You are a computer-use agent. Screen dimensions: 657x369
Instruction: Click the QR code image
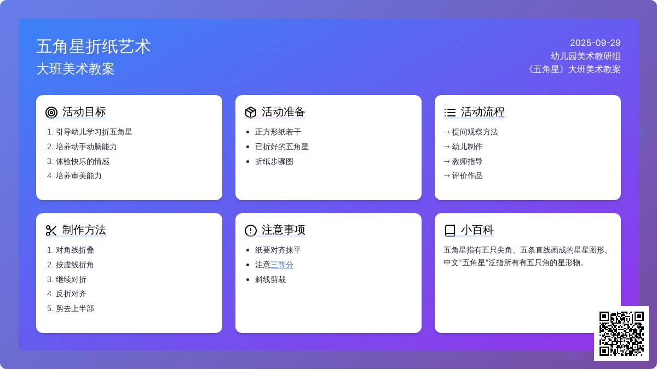click(621, 333)
